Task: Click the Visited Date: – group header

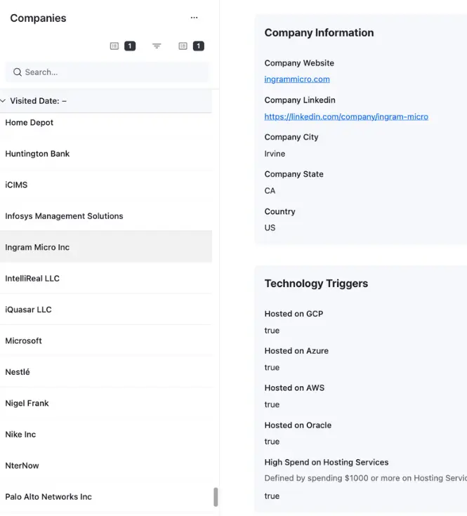Action: pos(106,100)
